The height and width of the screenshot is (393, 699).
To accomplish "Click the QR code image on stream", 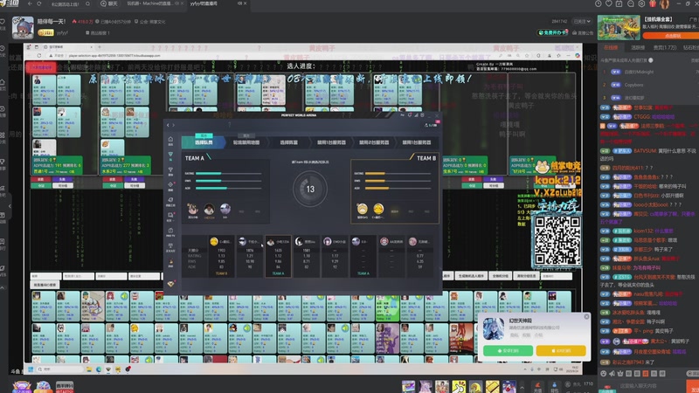I will (557, 241).
